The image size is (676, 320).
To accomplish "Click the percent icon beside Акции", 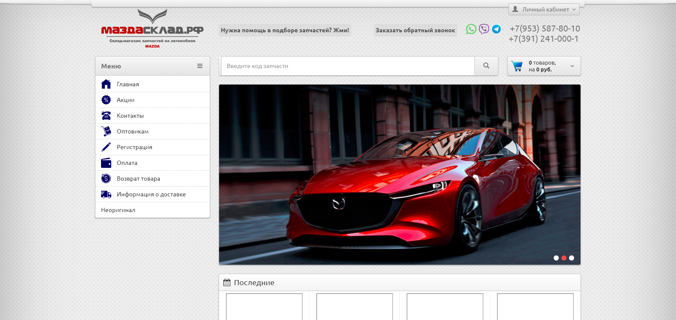I will pos(106,100).
